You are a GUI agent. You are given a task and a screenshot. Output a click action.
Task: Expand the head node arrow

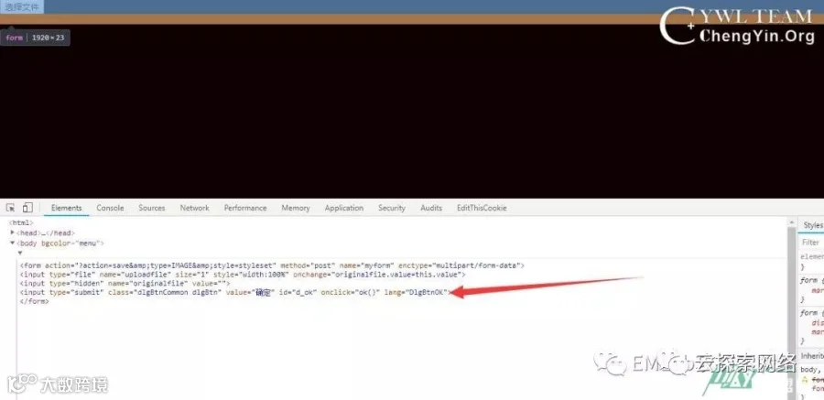(x=13, y=232)
